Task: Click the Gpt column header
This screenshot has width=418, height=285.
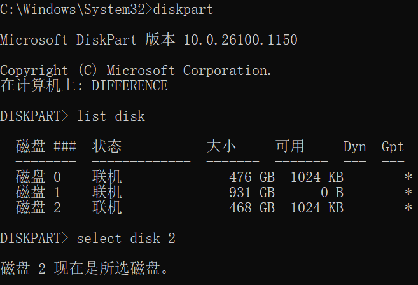Action: click(x=393, y=147)
